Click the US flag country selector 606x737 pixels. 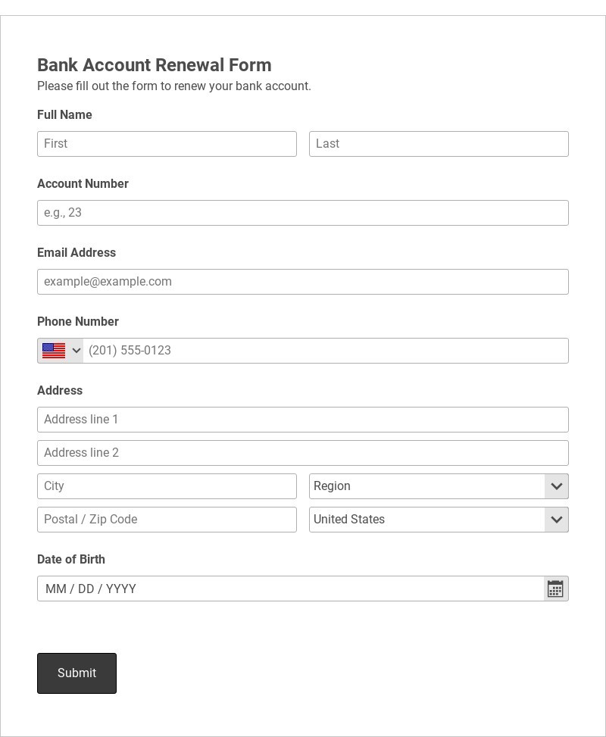[x=61, y=351]
